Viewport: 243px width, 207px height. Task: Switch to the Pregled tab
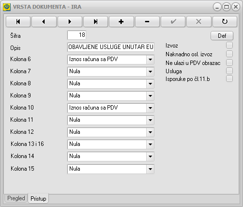tap(16, 198)
